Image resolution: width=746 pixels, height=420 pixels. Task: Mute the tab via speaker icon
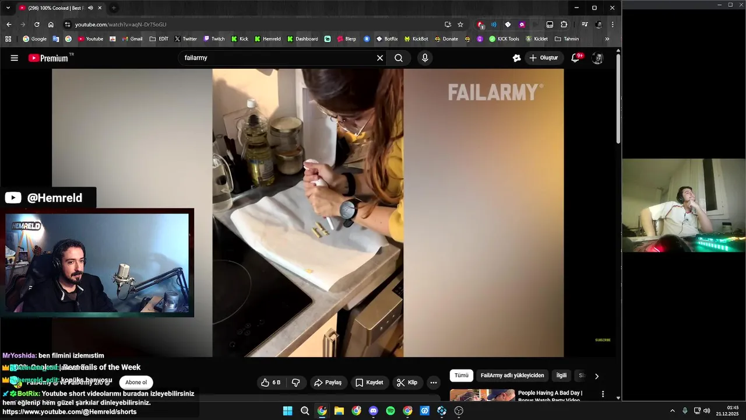pyautogui.click(x=90, y=8)
